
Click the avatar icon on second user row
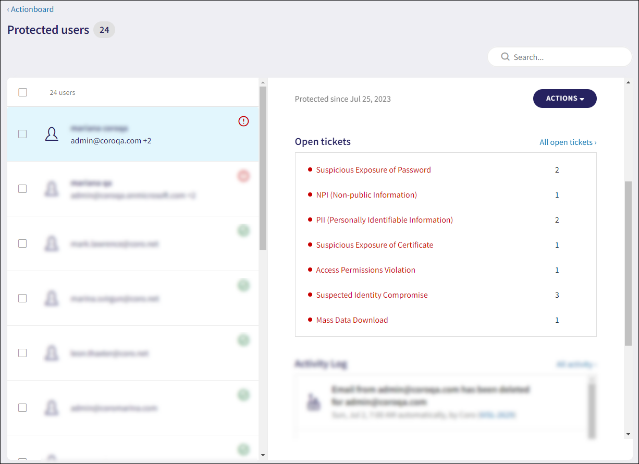click(52, 189)
